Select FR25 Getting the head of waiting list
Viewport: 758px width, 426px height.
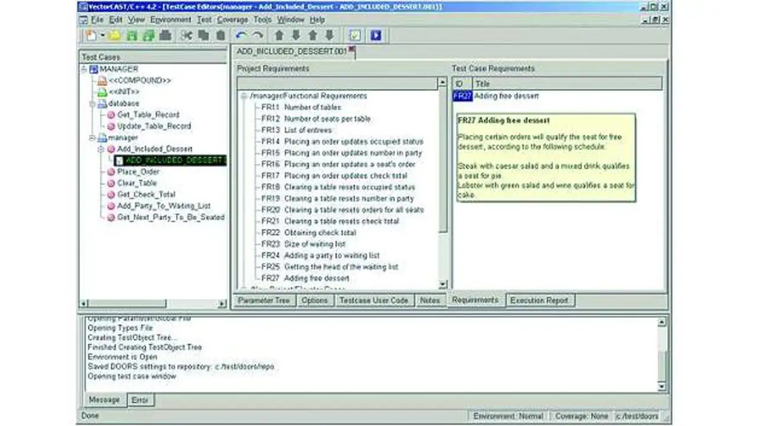[330, 267]
